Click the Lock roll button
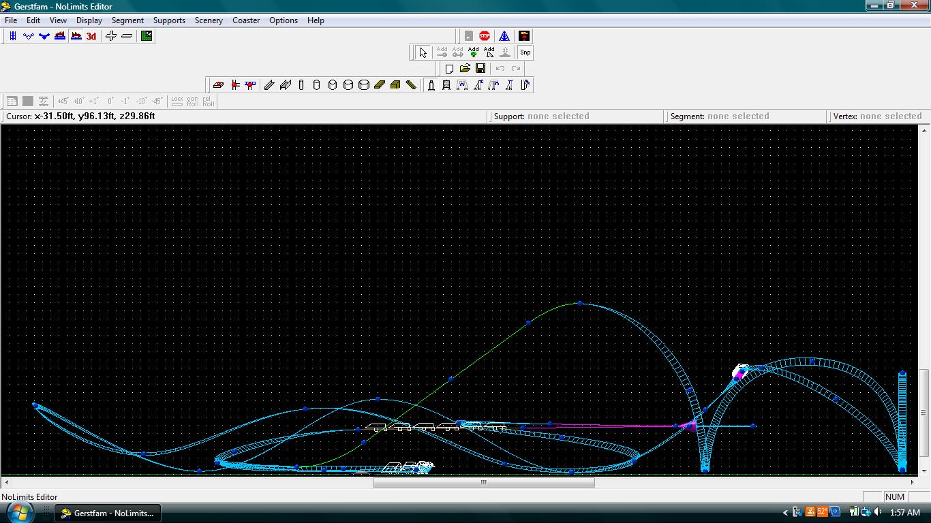The height and width of the screenshot is (523, 931). [177, 101]
